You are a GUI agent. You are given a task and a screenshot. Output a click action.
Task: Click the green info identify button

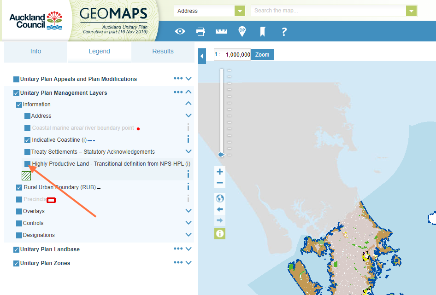tap(220, 234)
